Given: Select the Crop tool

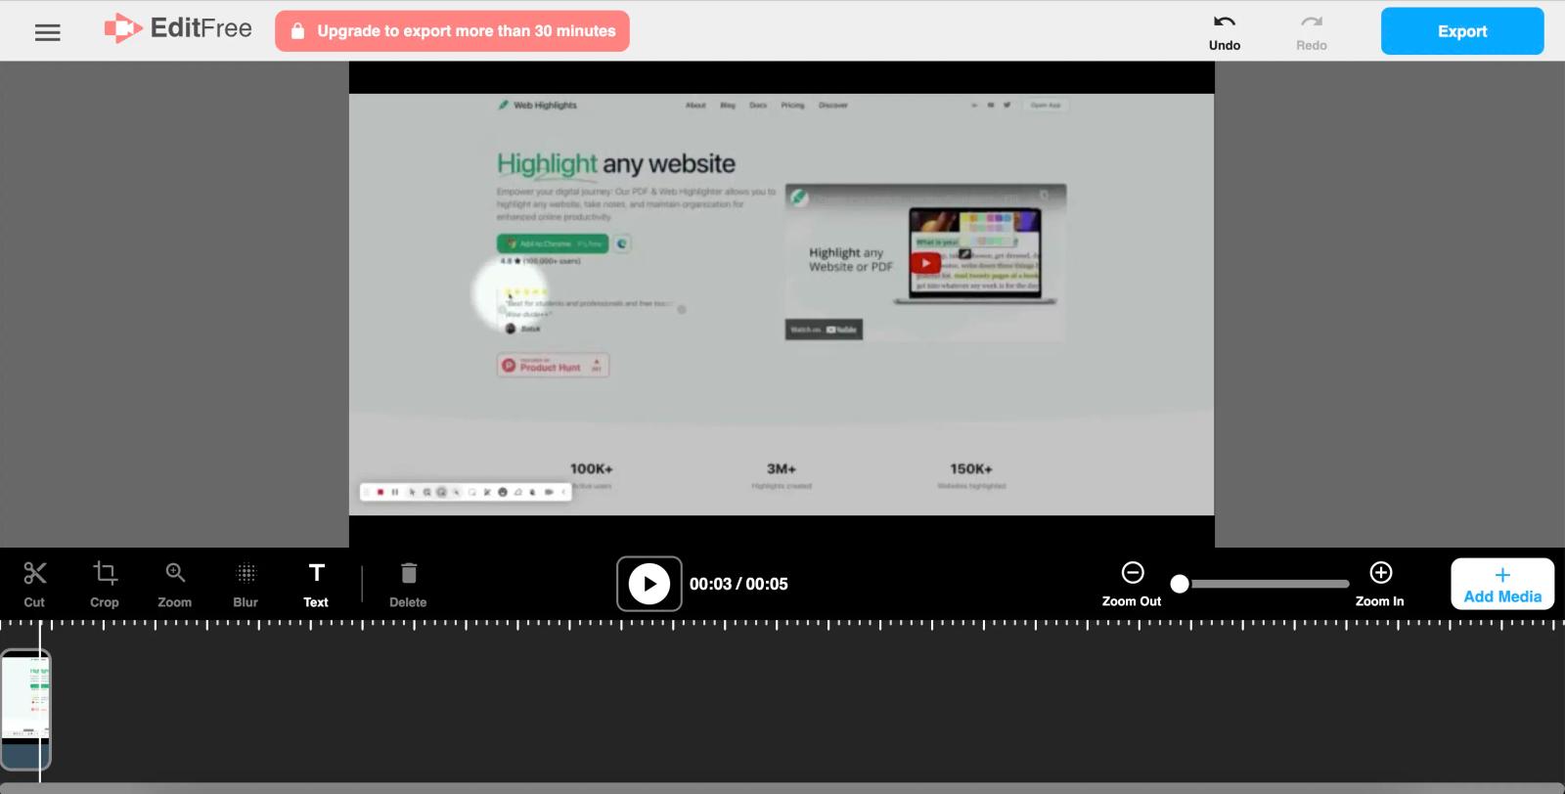Looking at the screenshot, I should (105, 585).
